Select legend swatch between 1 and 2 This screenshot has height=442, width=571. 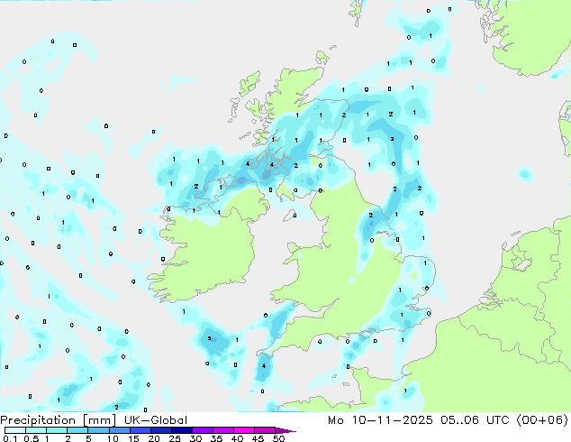pyautogui.click(x=57, y=430)
